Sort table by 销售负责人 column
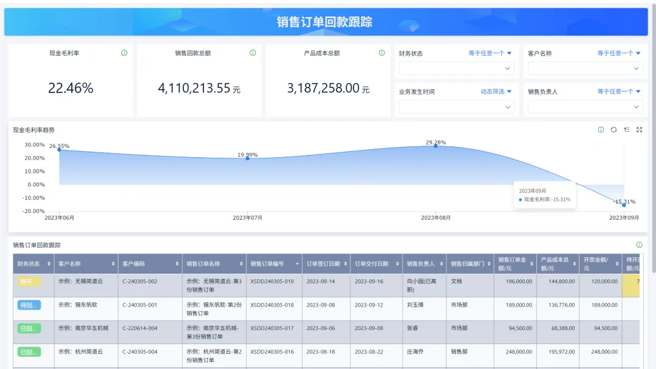The width and height of the screenshot is (656, 369). click(441, 263)
